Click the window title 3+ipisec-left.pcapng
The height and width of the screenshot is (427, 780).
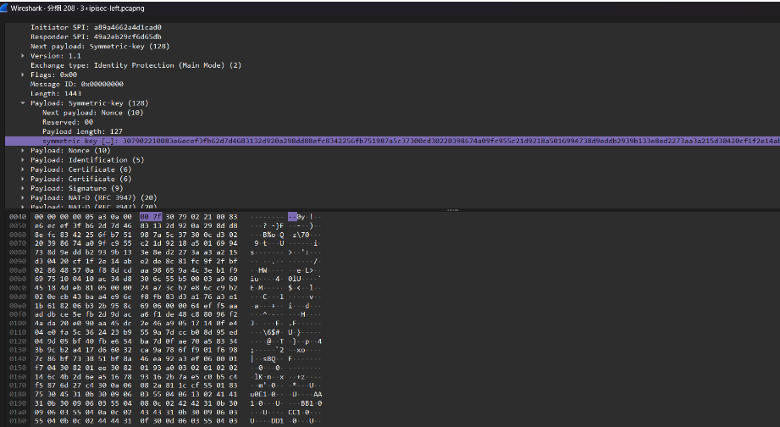click(x=113, y=8)
